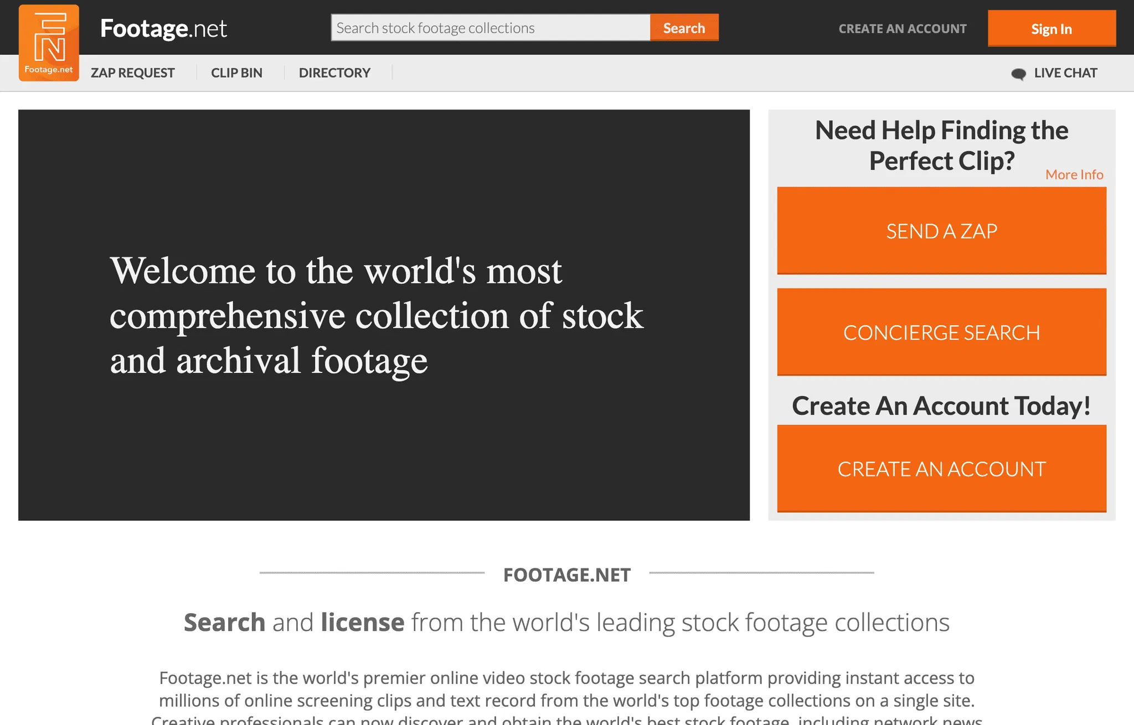The width and height of the screenshot is (1134, 725).
Task: Click the welcome banner hero image
Action: (384, 315)
